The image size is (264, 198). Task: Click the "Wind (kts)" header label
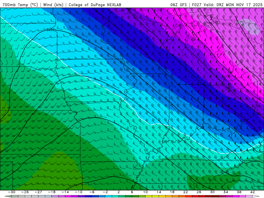pos(53,5)
